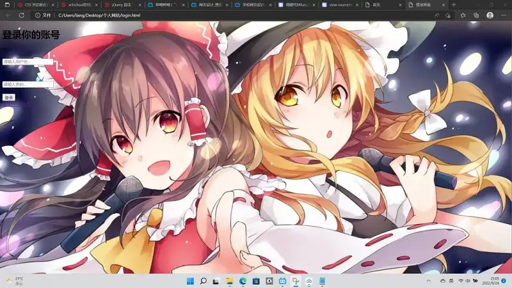Open Microsoft Store from the taskbar
The height and width of the screenshot is (288, 512).
[256, 281]
